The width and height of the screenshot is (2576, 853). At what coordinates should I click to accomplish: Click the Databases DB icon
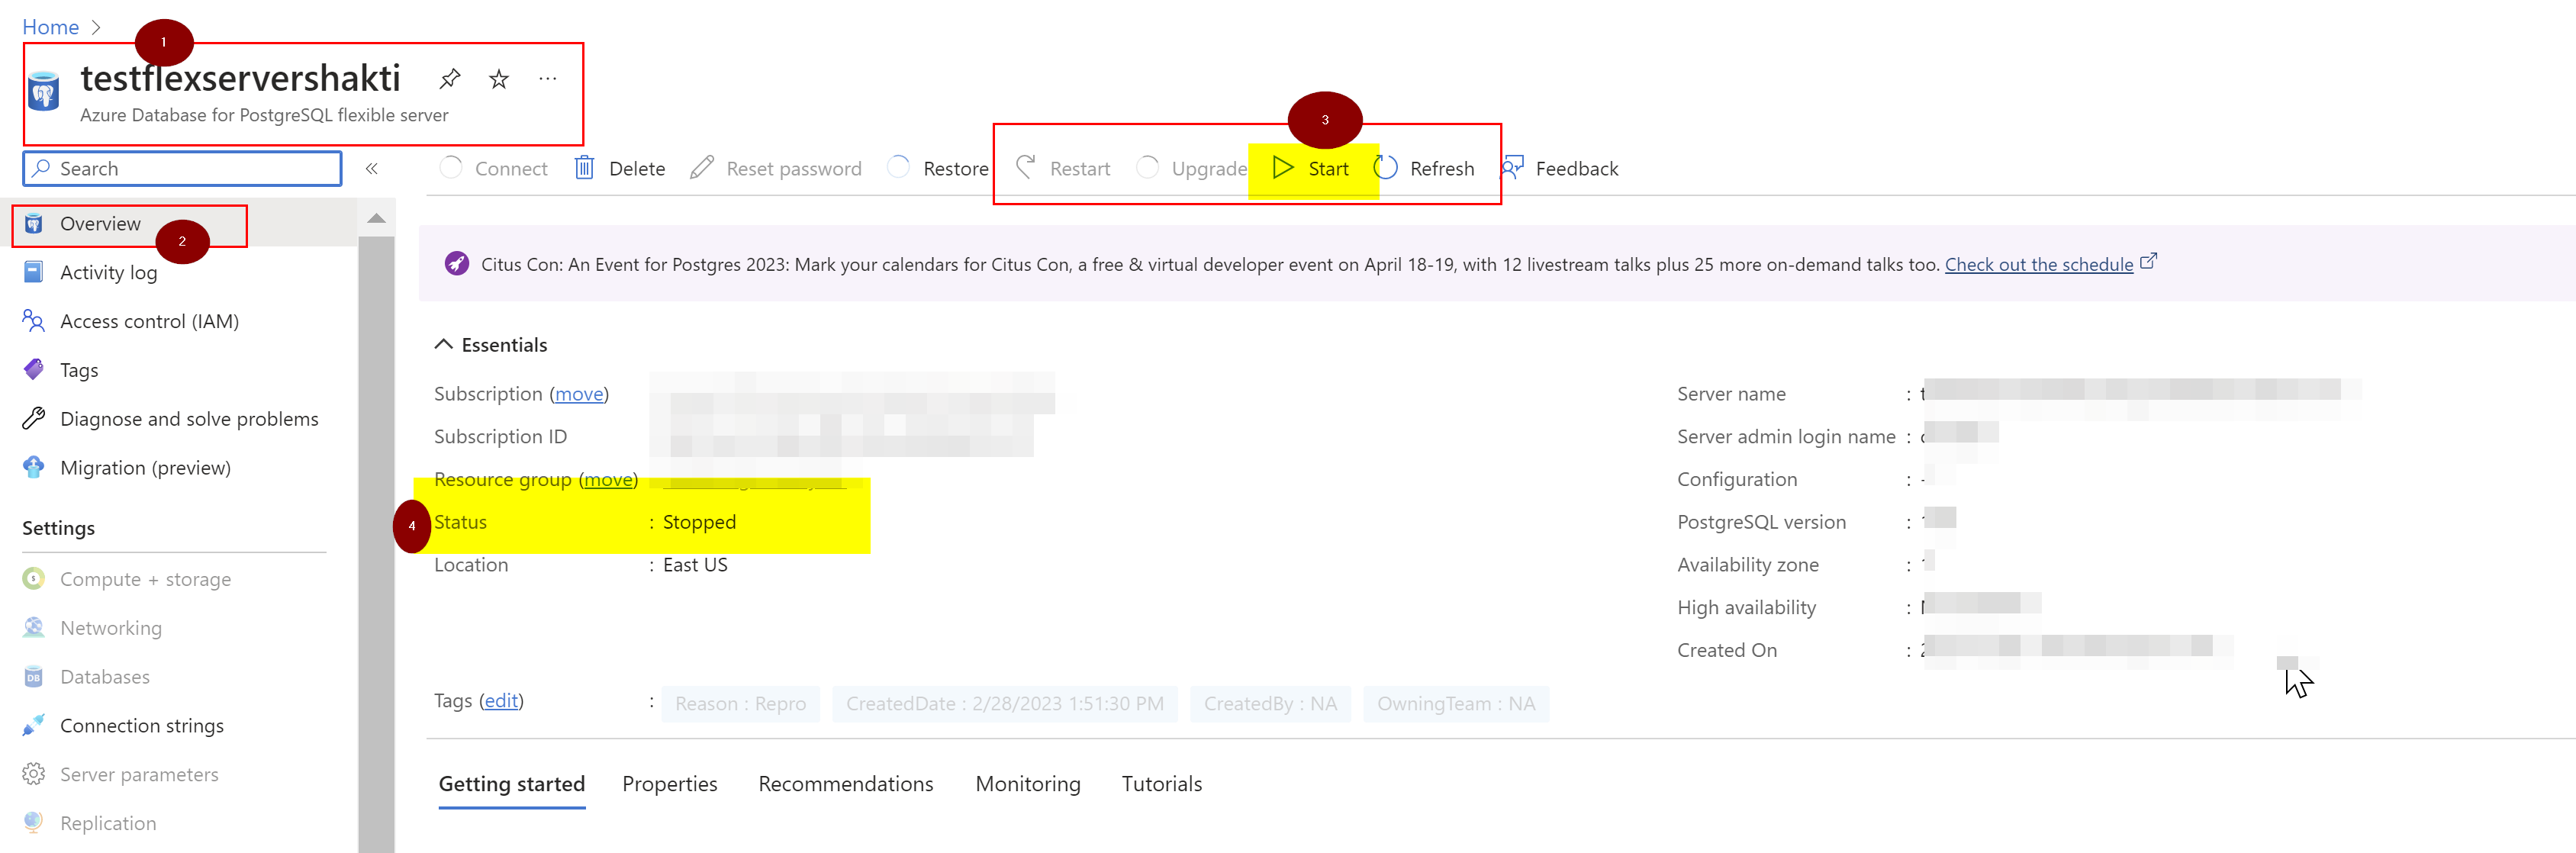click(x=33, y=676)
